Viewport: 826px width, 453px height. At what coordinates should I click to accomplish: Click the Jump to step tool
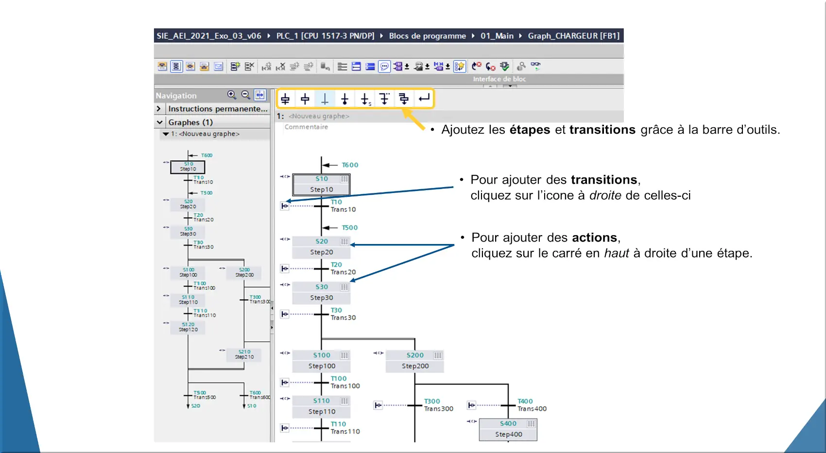pos(365,99)
